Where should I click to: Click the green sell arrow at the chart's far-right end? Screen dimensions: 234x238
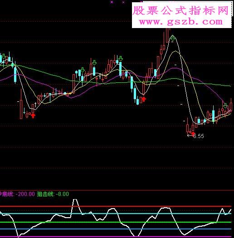pyautogui.click(x=225, y=105)
